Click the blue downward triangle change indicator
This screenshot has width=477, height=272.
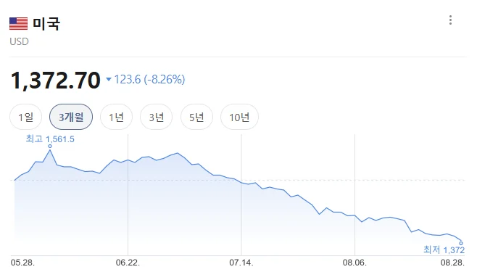[x=109, y=79]
